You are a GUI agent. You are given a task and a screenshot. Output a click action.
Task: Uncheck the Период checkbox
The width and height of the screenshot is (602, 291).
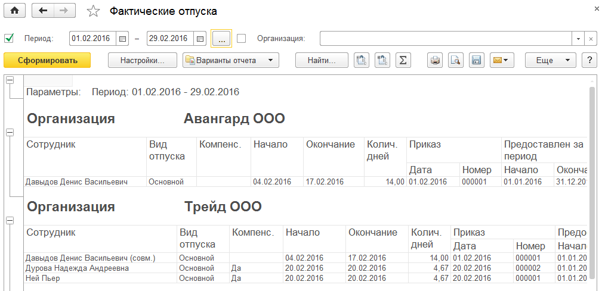pyautogui.click(x=9, y=39)
